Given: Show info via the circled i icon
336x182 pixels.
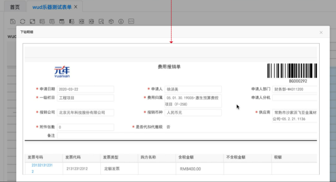Looking at the screenshot, I should (x=121, y=22).
